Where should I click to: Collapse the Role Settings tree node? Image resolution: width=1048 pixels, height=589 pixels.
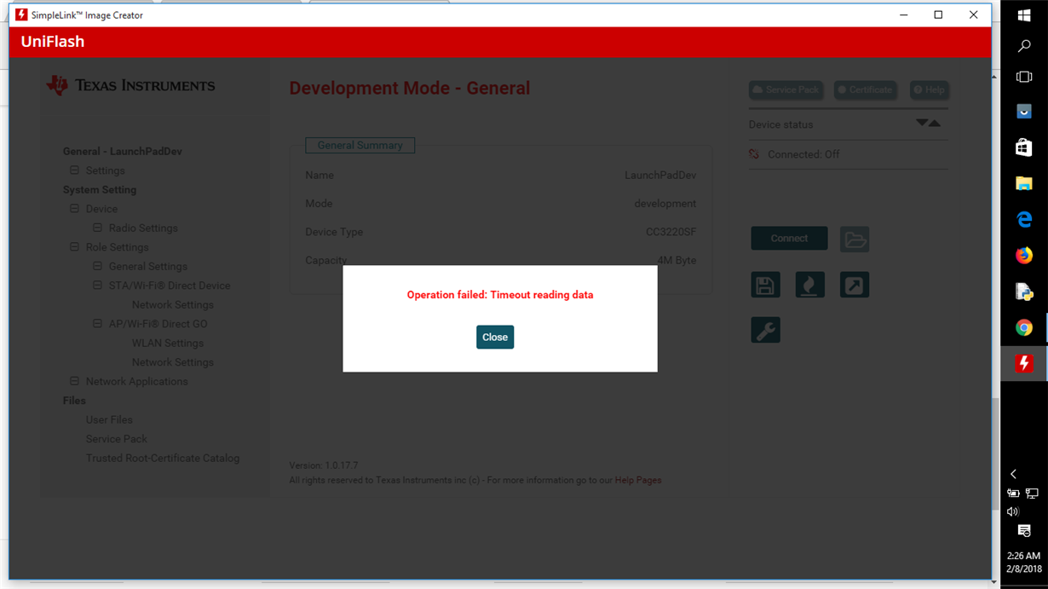coord(75,247)
